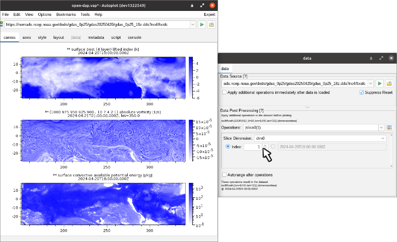
Task: Click the lifted index color bar
Action: (x=191, y=77)
